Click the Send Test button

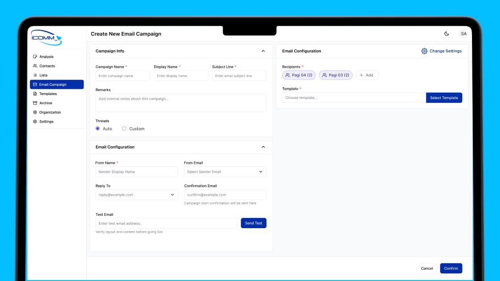coord(253,223)
